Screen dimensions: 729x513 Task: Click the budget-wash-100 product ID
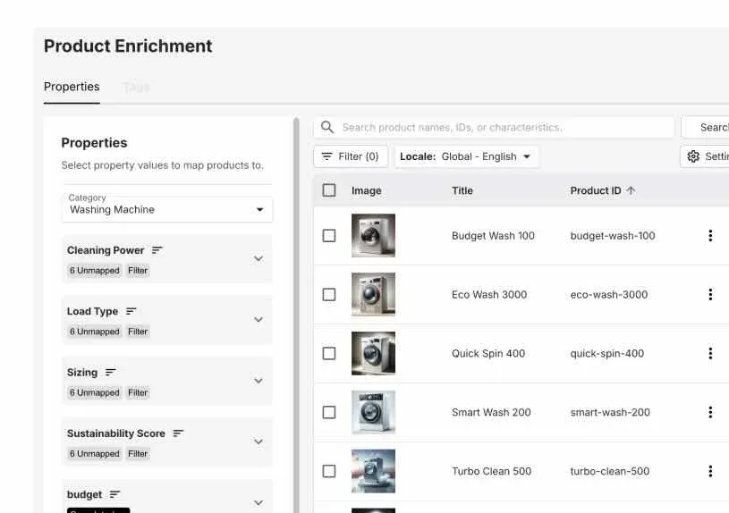point(613,236)
